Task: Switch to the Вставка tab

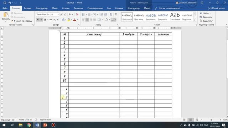Action: pos(28,8)
